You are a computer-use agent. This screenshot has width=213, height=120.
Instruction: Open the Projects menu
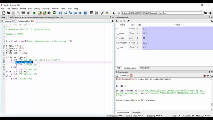point(55,9)
